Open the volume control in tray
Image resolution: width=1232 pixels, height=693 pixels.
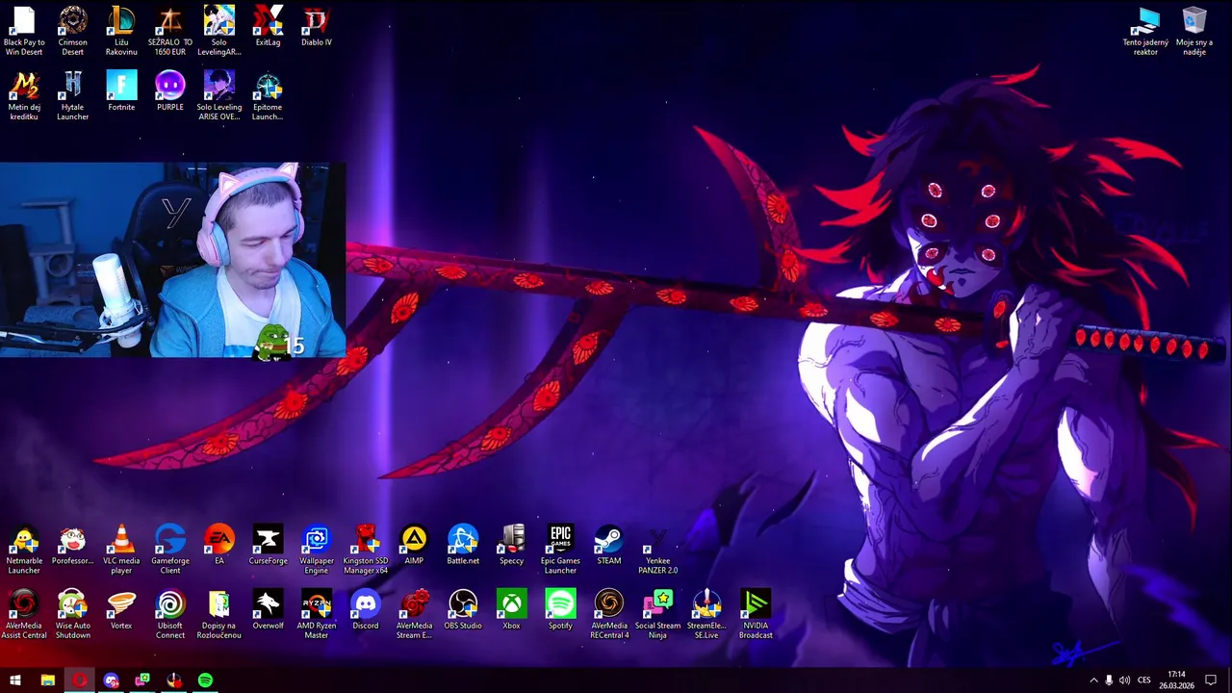coord(1124,680)
